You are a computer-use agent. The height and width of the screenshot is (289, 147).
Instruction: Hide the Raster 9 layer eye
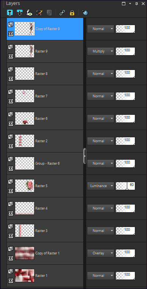[x=11, y=56]
